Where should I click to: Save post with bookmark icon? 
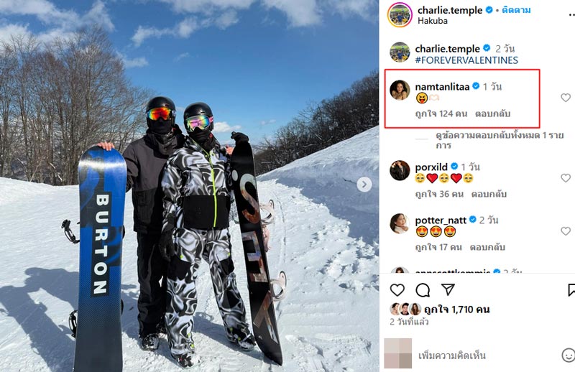coord(571,289)
